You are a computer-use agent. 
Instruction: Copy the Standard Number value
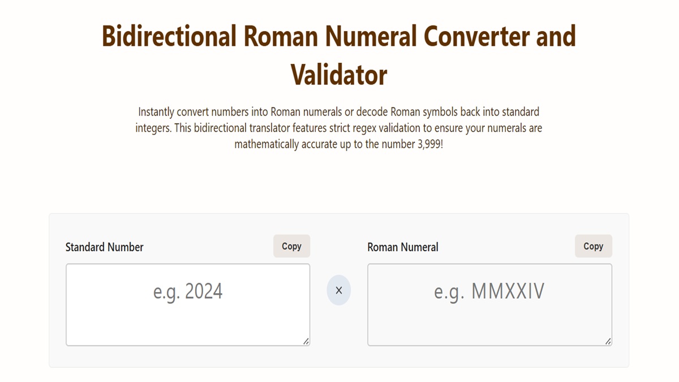[291, 246]
